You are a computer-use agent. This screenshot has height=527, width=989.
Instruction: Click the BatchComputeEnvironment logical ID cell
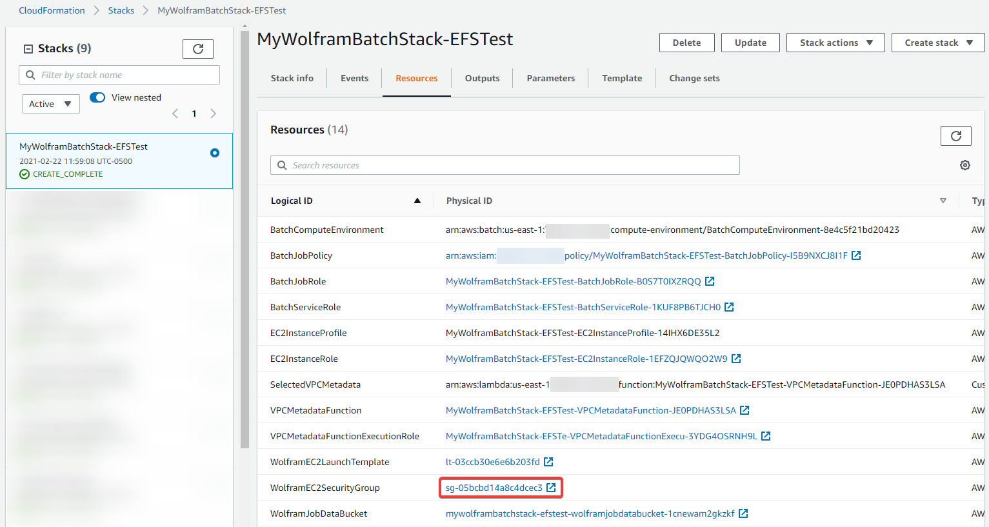[x=327, y=230]
